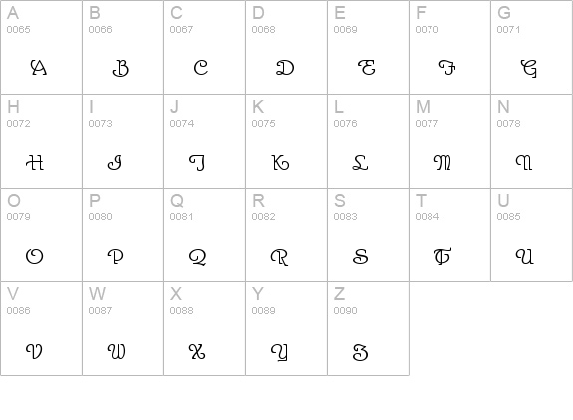The width and height of the screenshot is (573, 420).
Task: Select the F glyph with code 0070
Action: click(449, 47)
